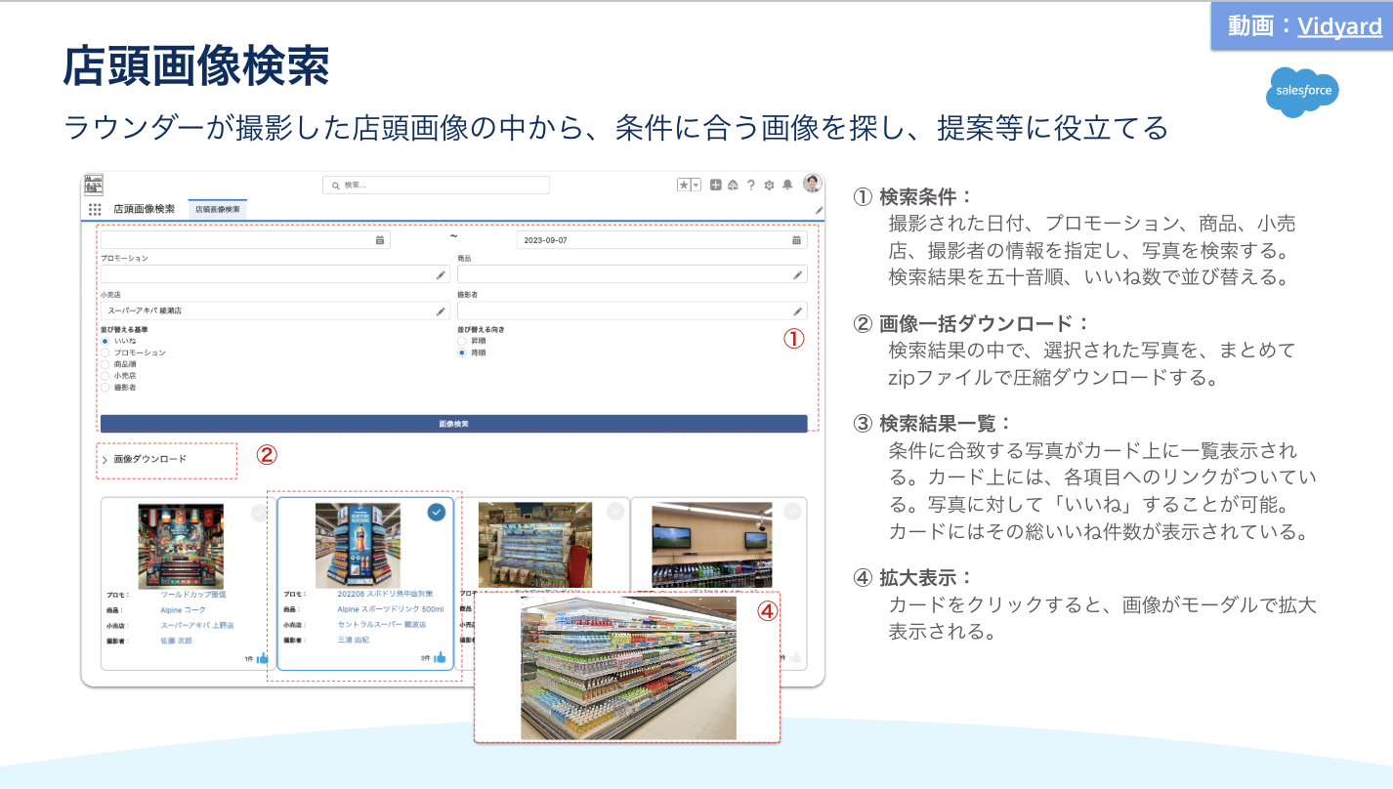
Task: Click pencil icon in 商品 field
Action: coord(798,275)
